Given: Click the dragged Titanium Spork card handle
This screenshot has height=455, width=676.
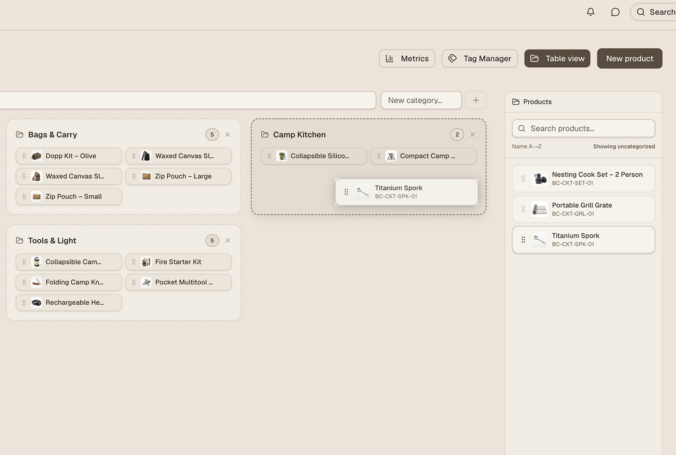Looking at the screenshot, I should pyautogui.click(x=346, y=192).
